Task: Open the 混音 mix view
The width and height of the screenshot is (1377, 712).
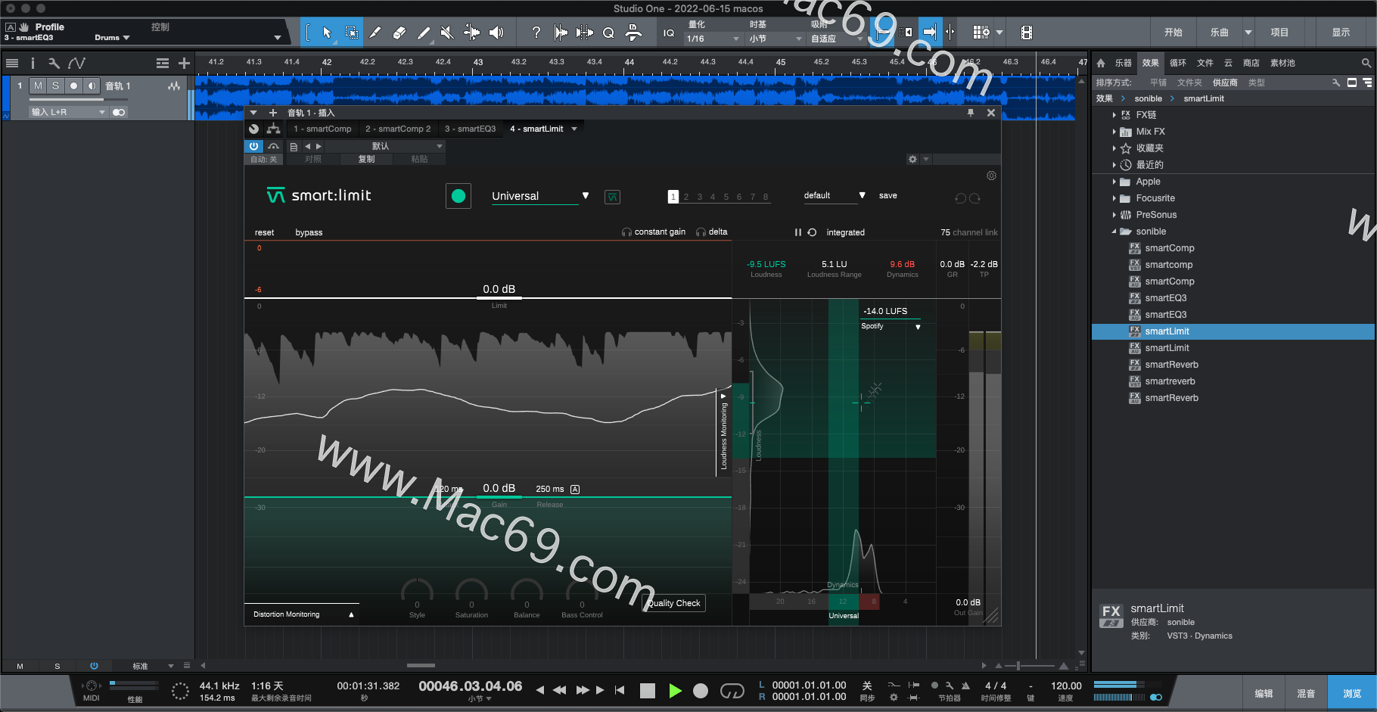Action: pos(1306,693)
